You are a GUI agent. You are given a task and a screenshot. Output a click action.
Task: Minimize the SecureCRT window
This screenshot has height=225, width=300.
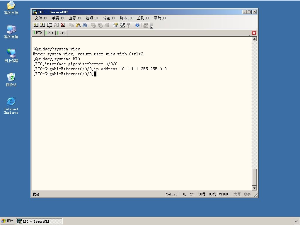click(x=244, y=12)
